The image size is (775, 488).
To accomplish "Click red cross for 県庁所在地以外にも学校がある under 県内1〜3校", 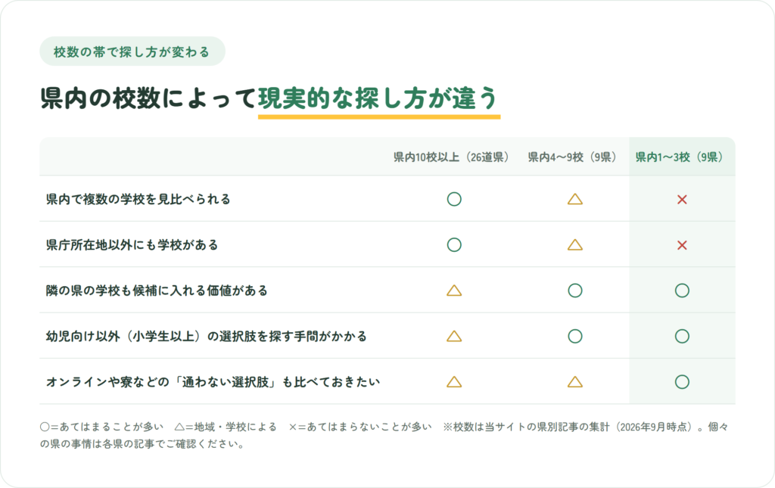I will 682,245.
